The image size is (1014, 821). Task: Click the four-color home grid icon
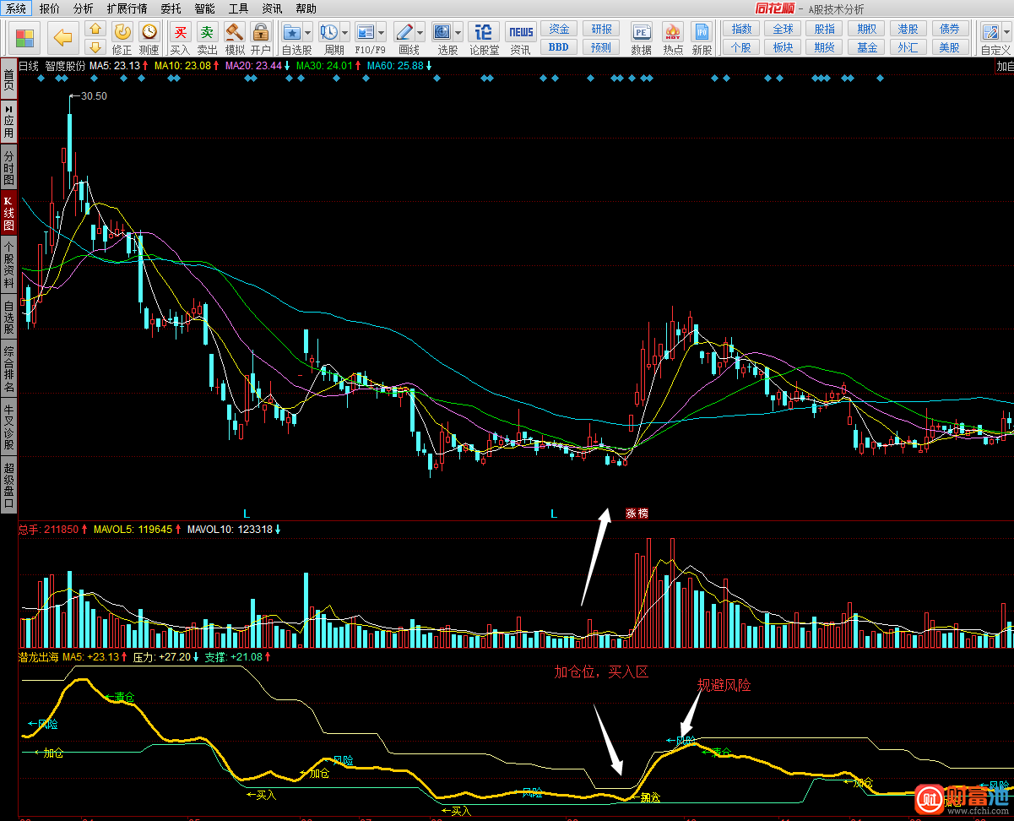(x=24, y=38)
